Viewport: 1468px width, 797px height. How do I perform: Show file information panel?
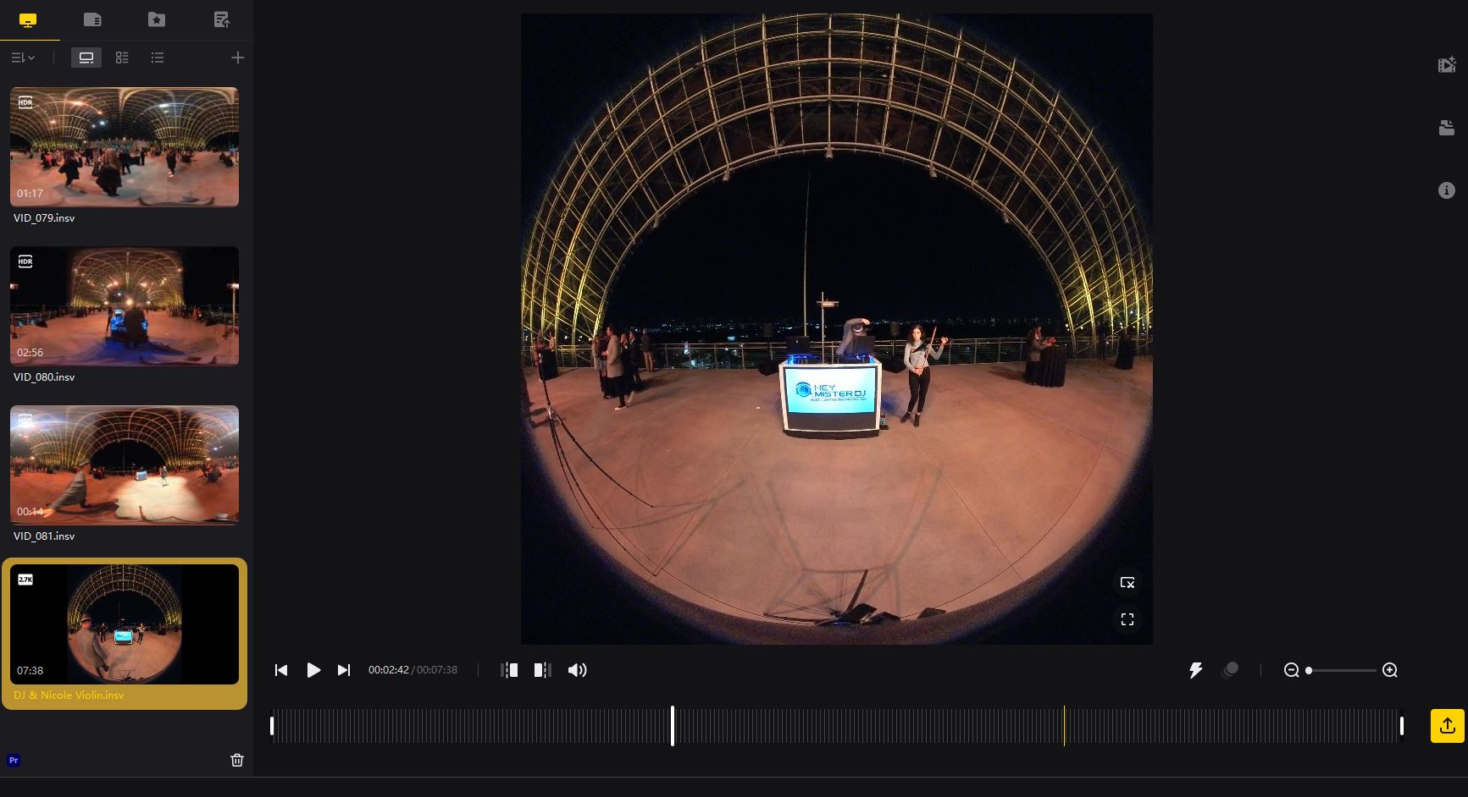[x=1447, y=190]
